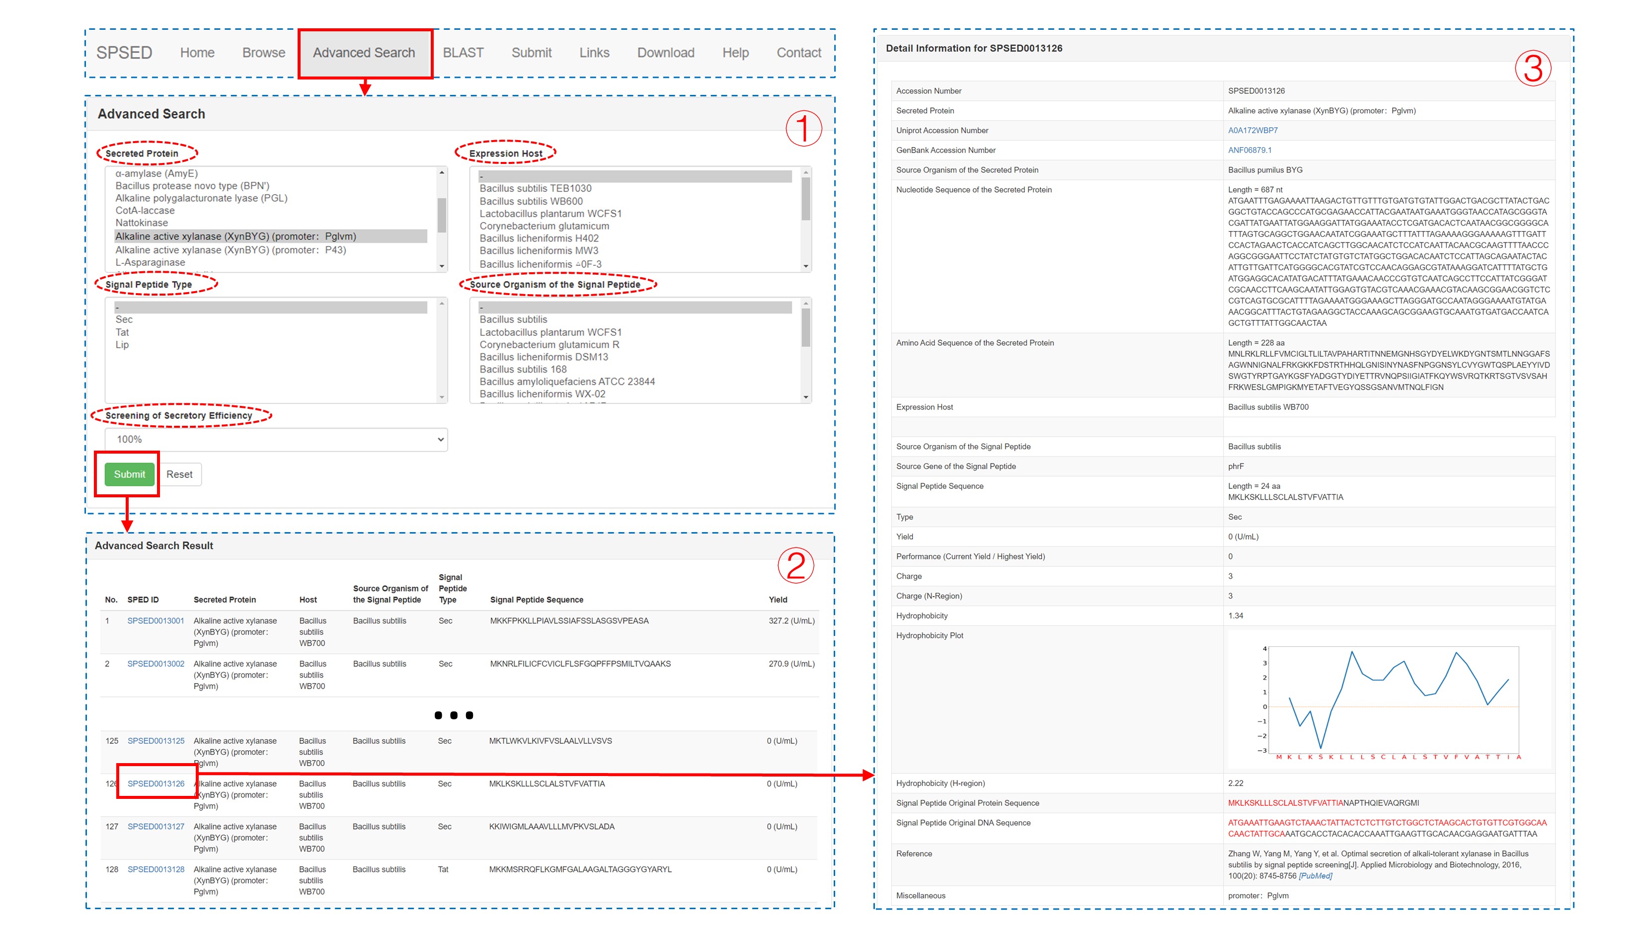This screenshot has width=1643, height=939.
Task: Click Expression Host value Bacillus subtilis WB700
Action: pos(1268,407)
